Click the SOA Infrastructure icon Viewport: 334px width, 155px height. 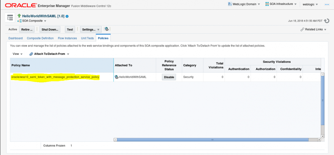(x=267, y=4)
